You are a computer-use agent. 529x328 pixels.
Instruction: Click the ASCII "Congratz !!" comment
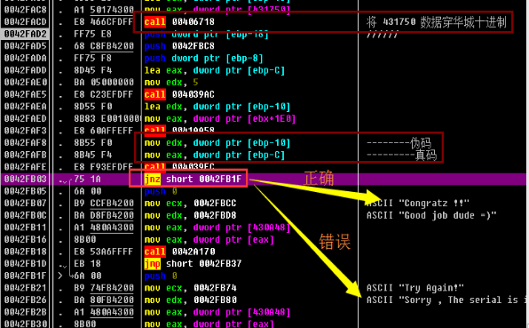pyautogui.click(x=418, y=203)
